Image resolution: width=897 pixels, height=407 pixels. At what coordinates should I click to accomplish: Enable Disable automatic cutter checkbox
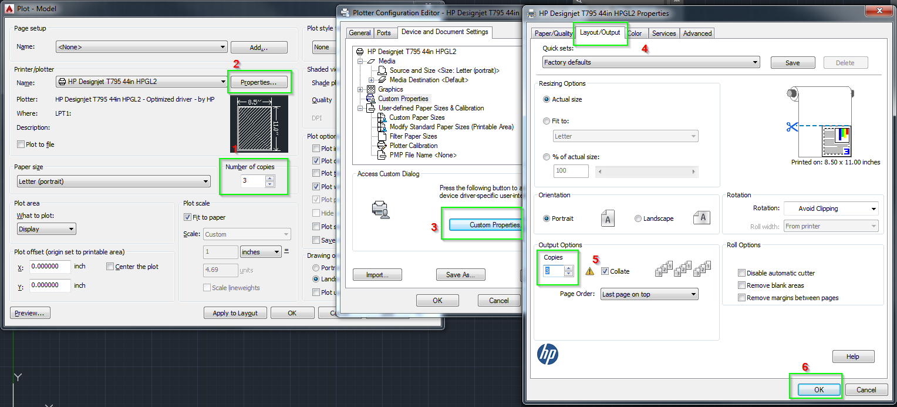[x=742, y=273]
